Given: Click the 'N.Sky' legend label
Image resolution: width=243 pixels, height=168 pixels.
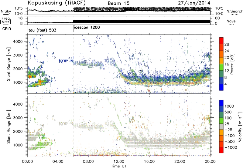Looking at the screenshot, I should coord(6,11).
